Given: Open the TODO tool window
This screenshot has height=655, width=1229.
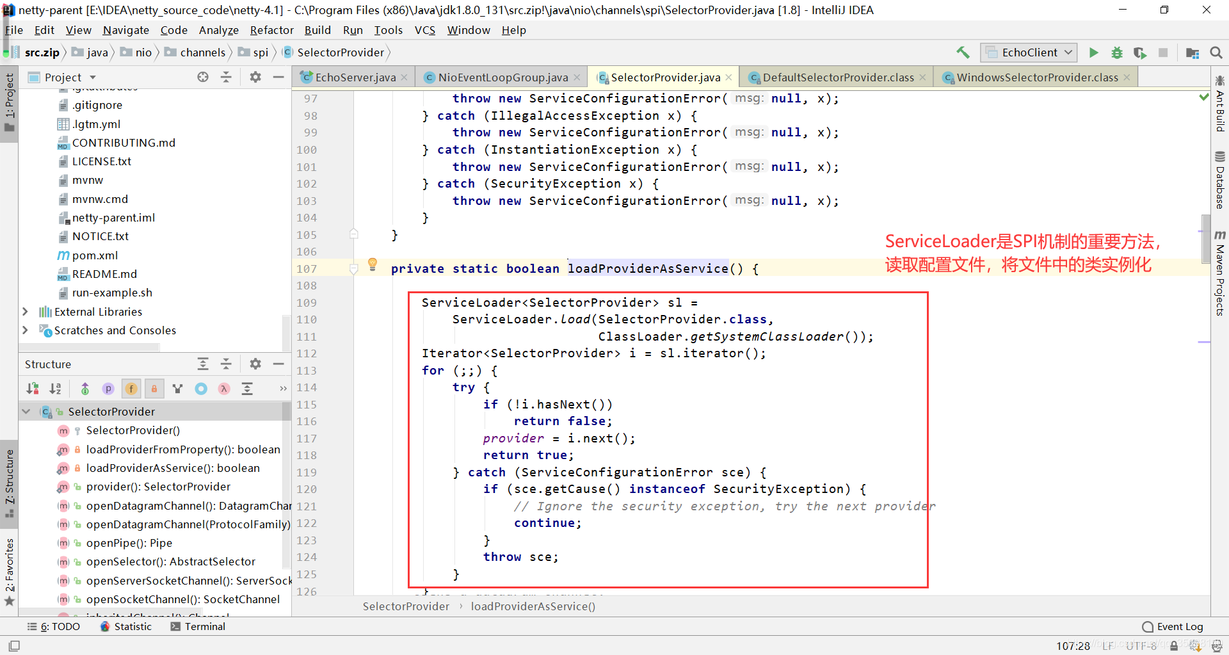Looking at the screenshot, I should point(54,627).
